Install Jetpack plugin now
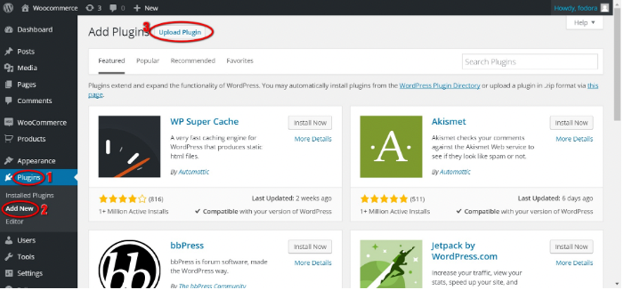Image resolution: width=622 pixels, height=289 pixels. 571,246
